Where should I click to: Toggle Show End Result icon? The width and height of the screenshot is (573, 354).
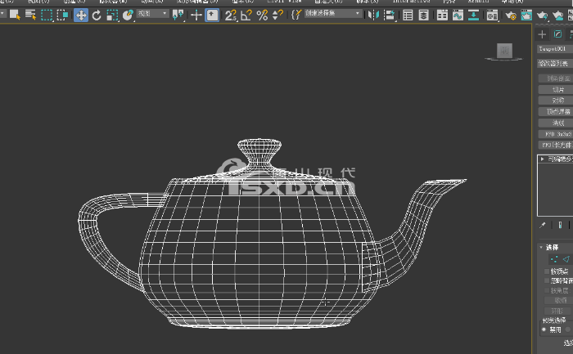[560, 225]
